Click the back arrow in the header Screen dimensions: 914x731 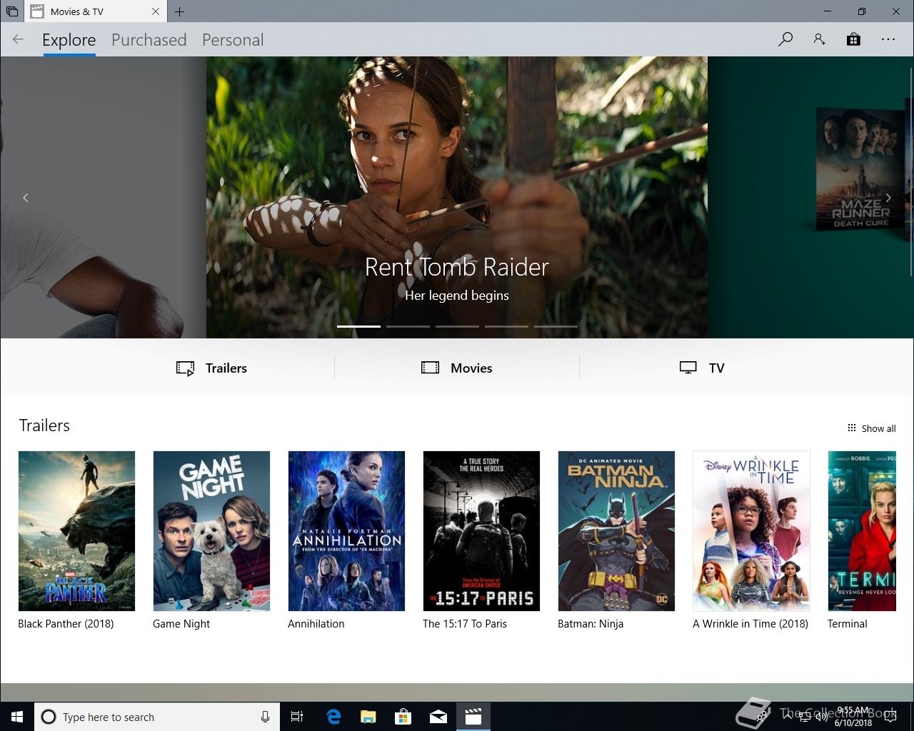18,39
